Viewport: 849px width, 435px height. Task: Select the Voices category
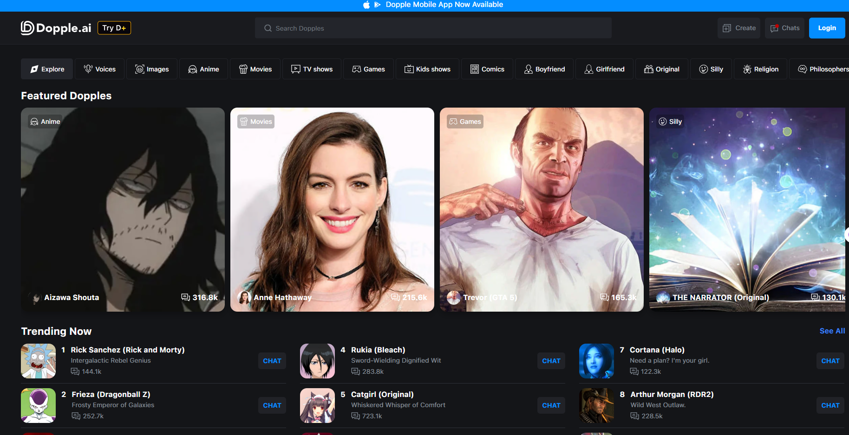(99, 69)
